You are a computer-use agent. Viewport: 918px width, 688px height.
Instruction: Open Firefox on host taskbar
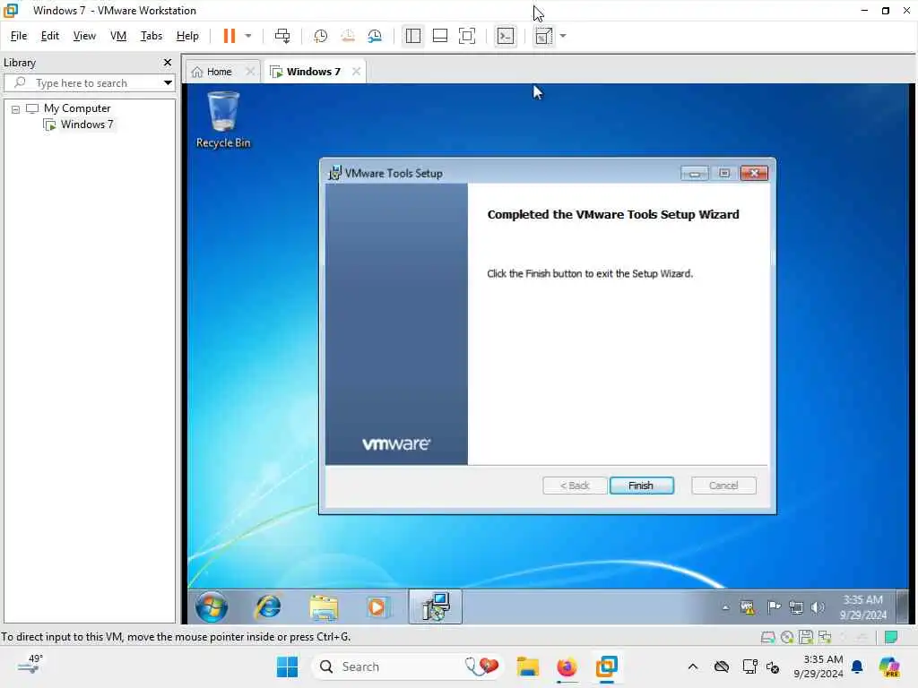coord(567,666)
